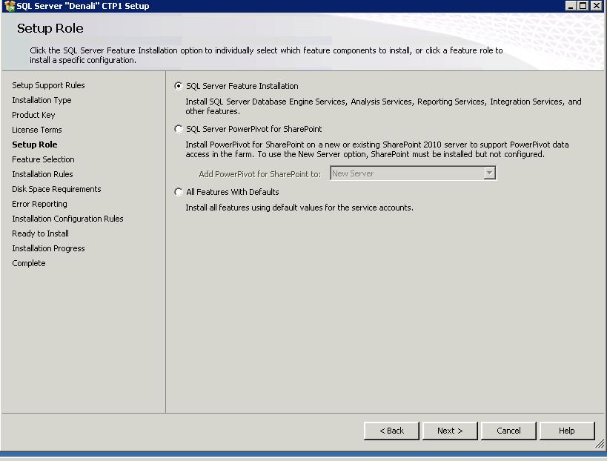The image size is (607, 461).
Task: Click the New Server combo box field
Action: tap(406, 173)
